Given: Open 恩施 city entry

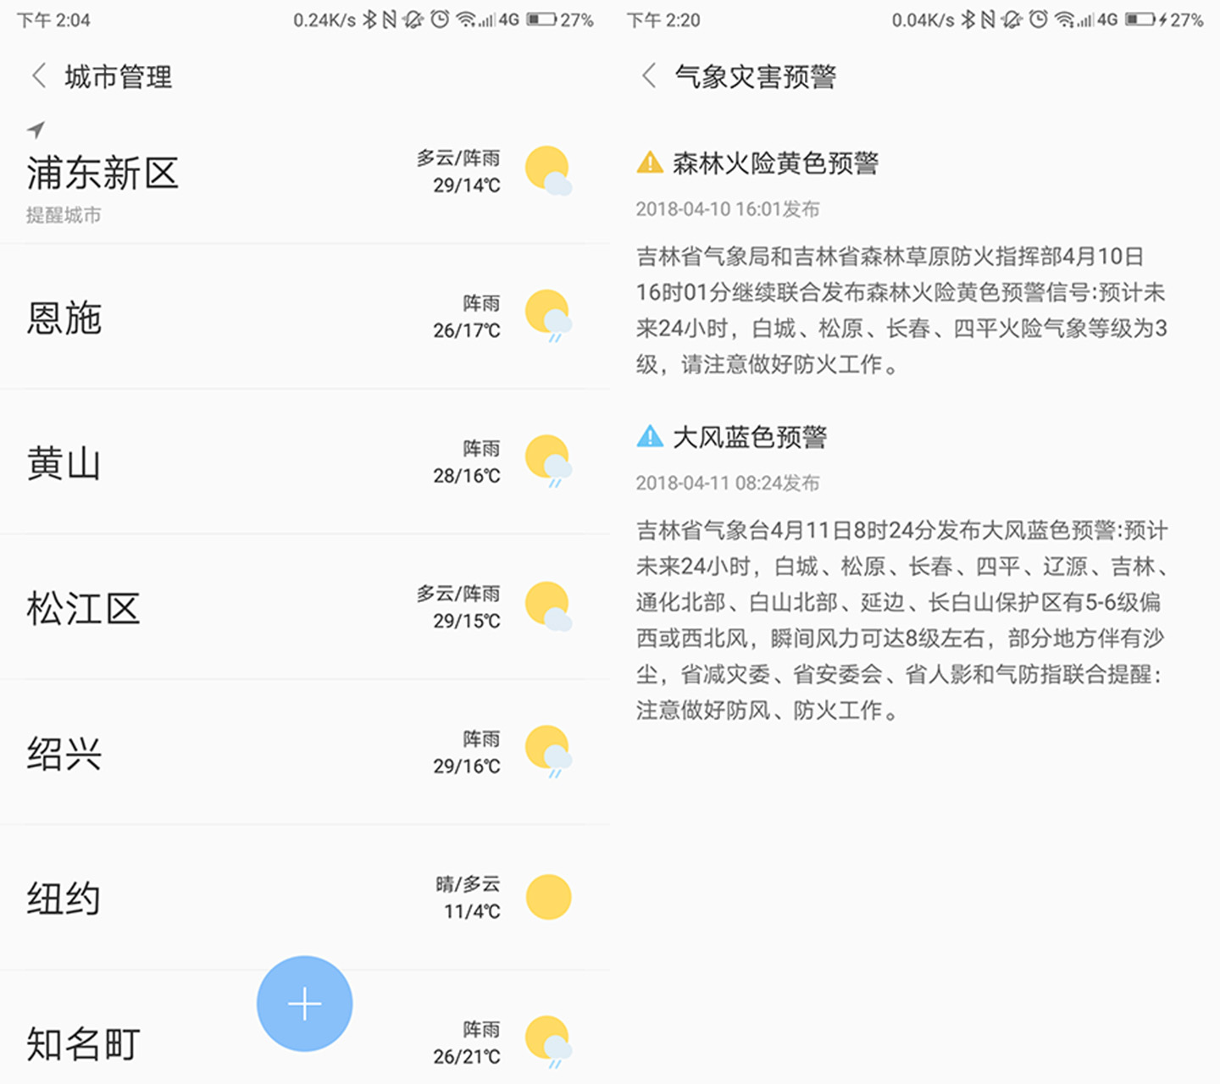Looking at the screenshot, I should coord(305,317).
